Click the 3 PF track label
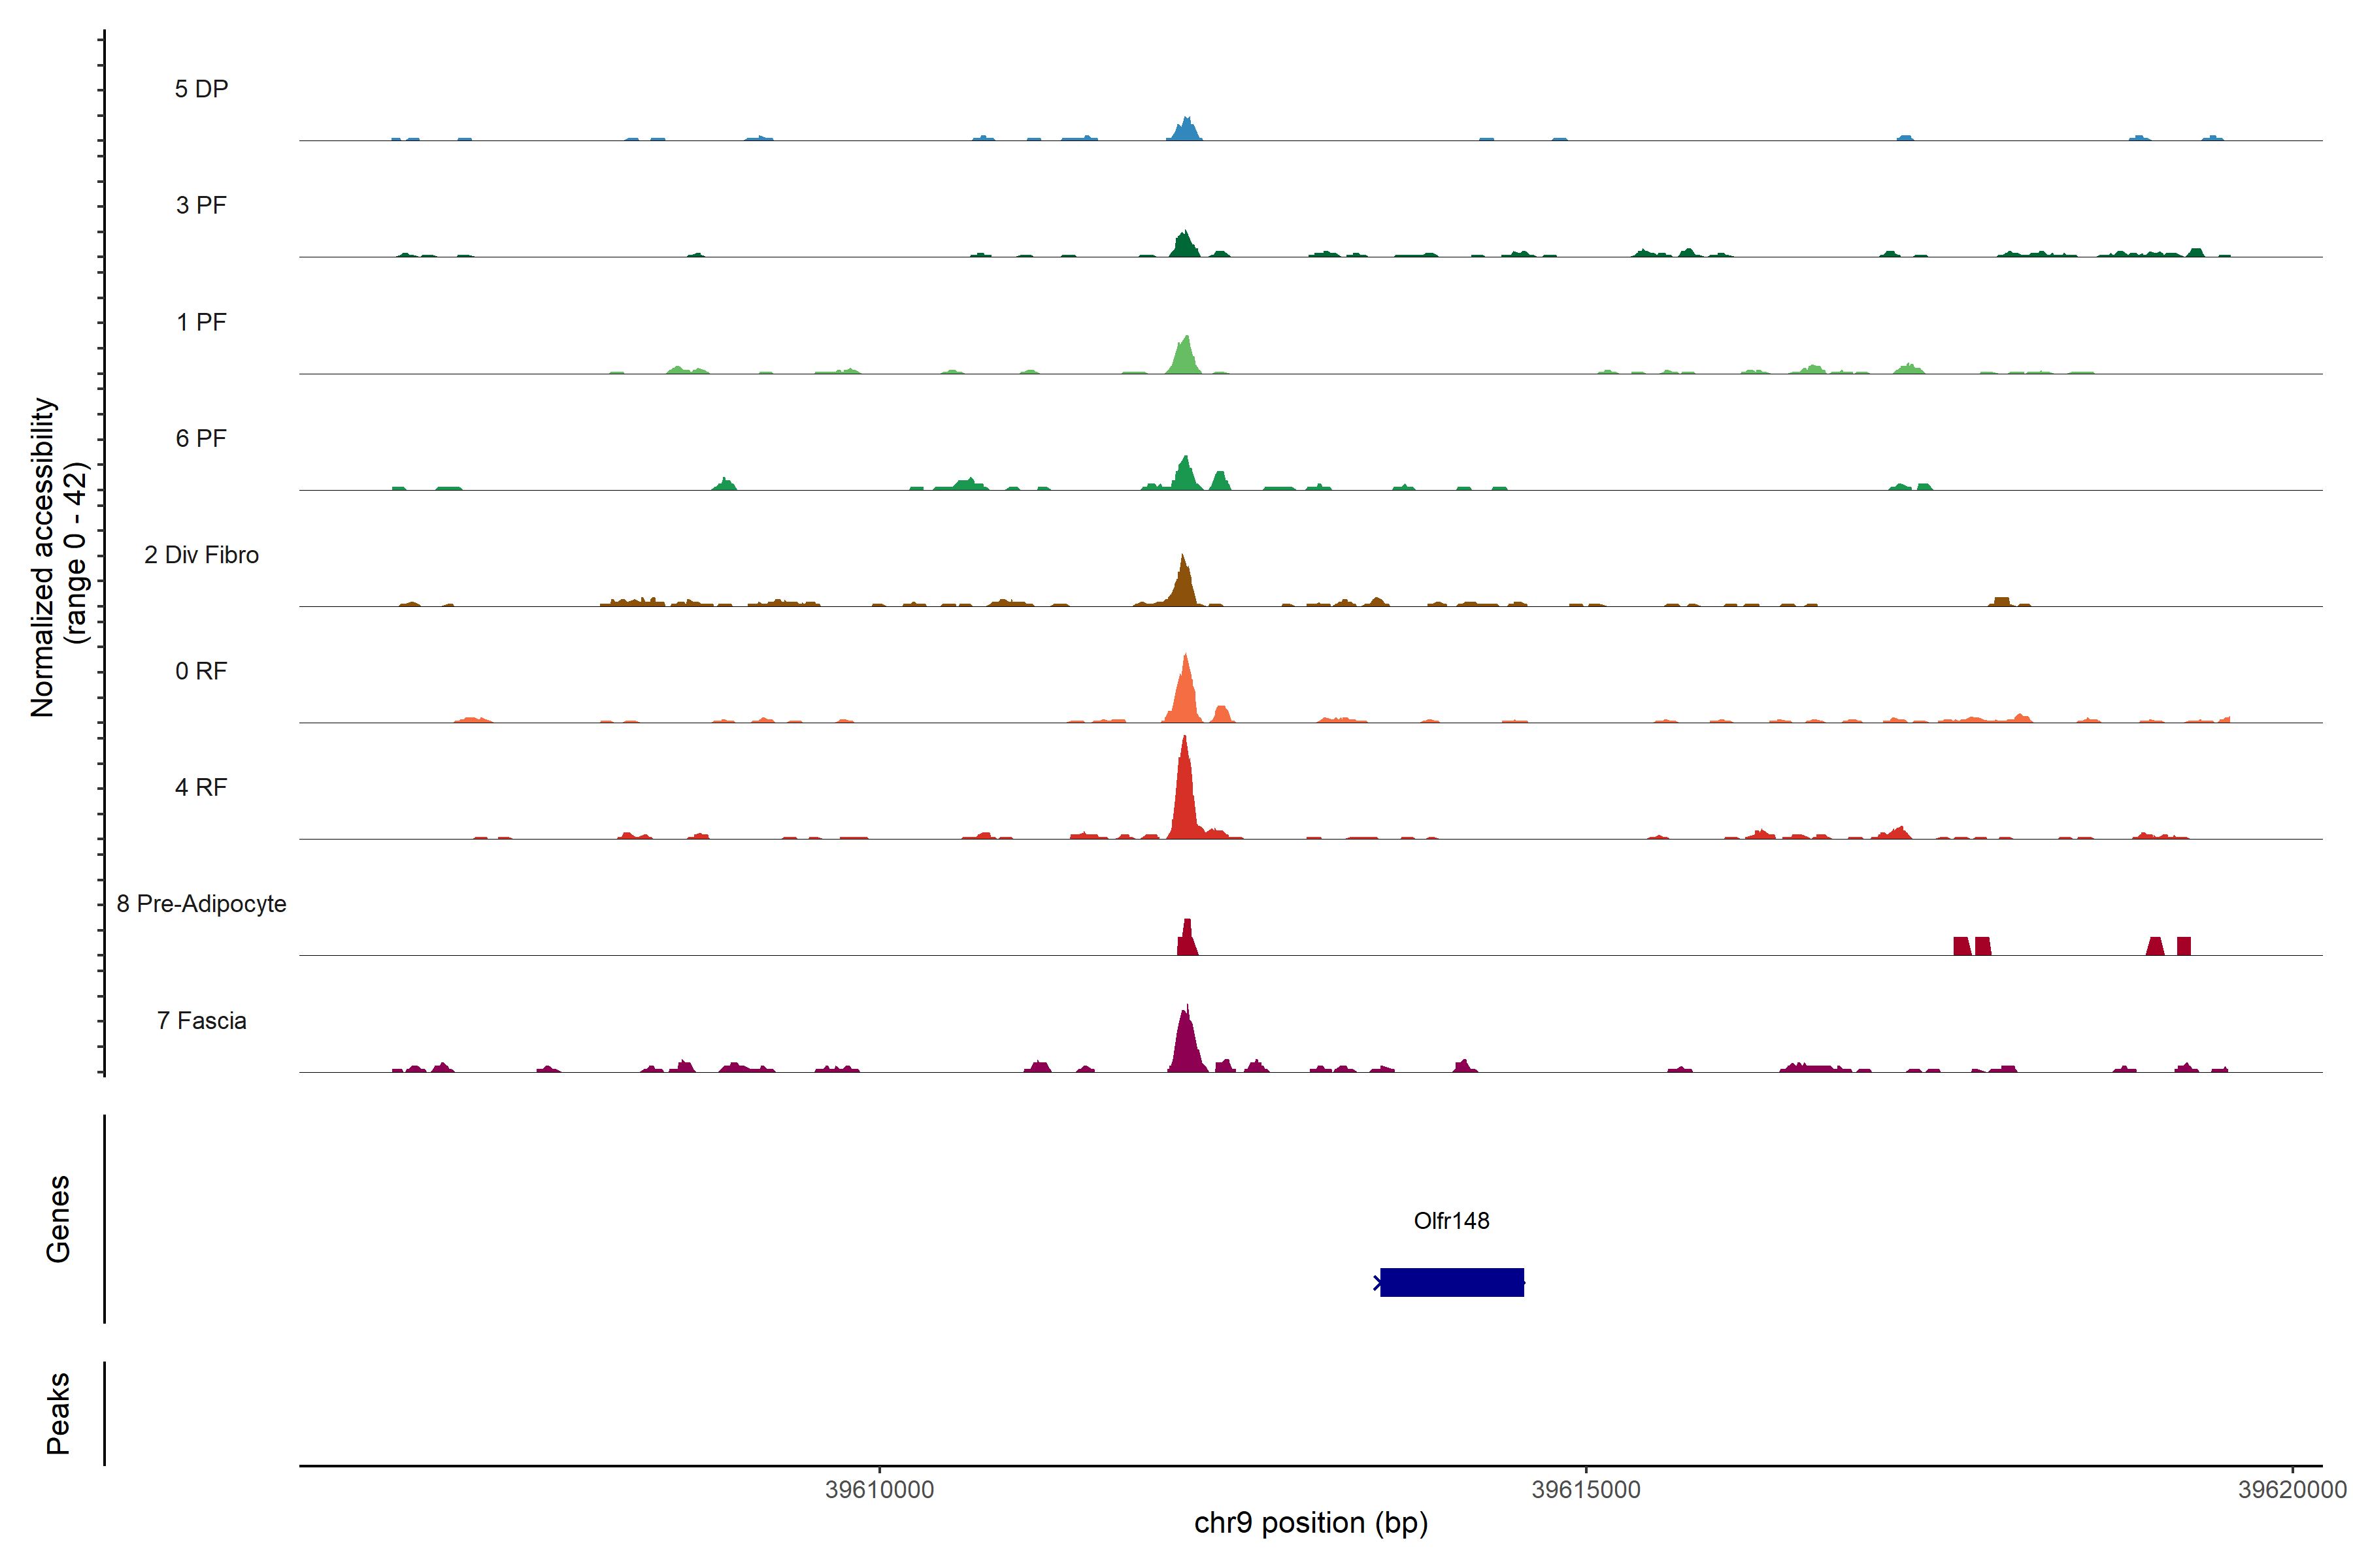 (x=201, y=205)
